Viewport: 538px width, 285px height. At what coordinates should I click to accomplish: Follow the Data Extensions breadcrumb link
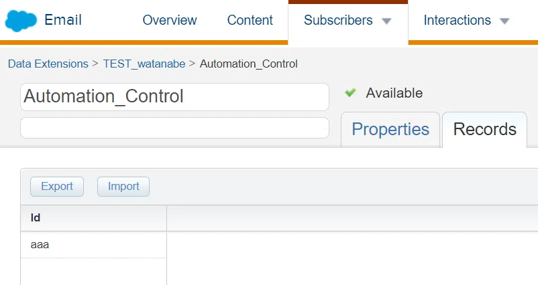coord(48,64)
